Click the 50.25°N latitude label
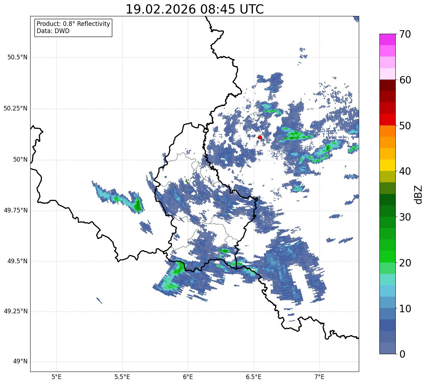Screen dimensions: 427x384 click(16, 108)
